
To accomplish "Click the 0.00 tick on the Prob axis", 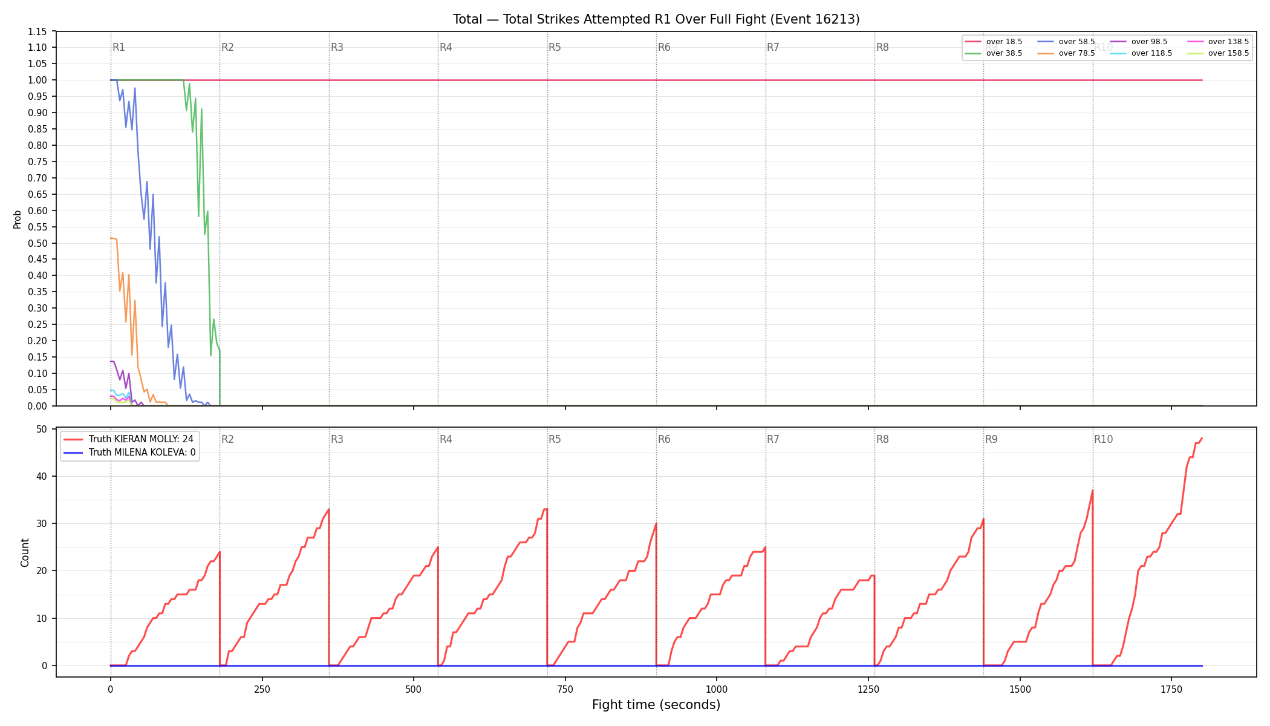I will pos(37,406).
